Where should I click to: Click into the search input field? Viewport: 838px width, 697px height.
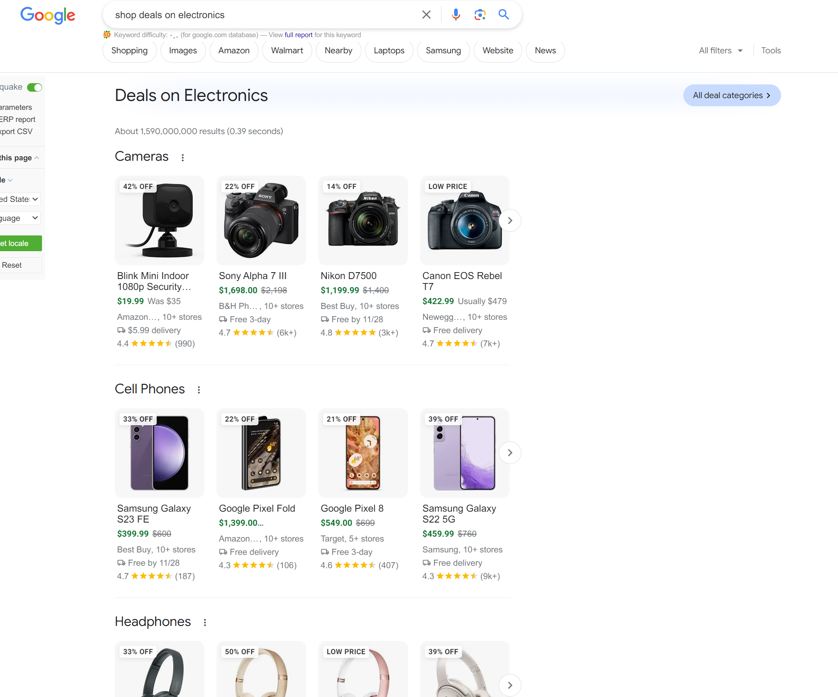[x=265, y=15]
